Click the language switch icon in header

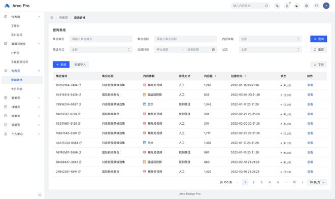tap(277, 6)
